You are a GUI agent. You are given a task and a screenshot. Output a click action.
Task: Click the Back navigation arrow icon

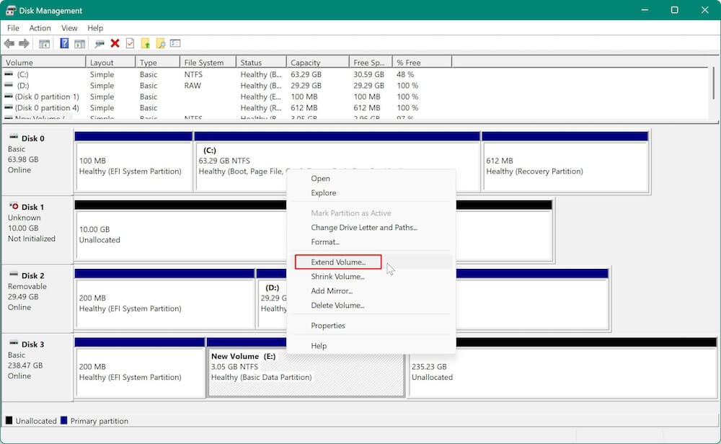(x=9, y=43)
